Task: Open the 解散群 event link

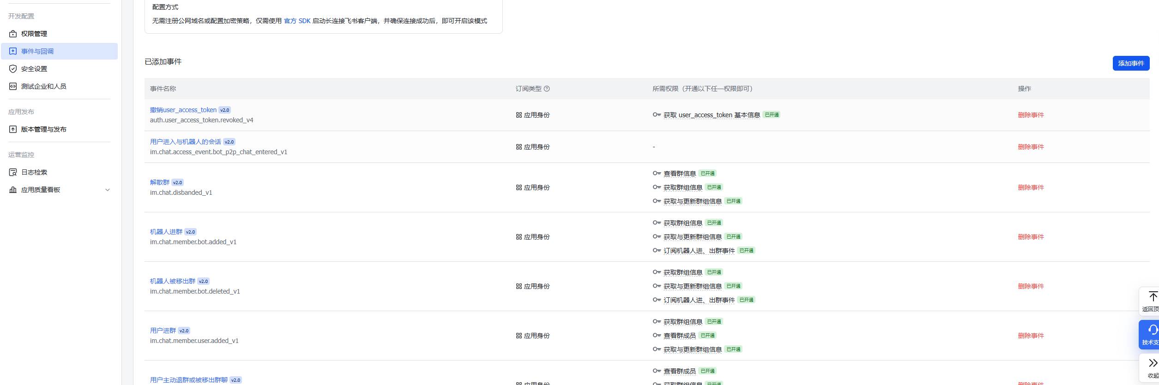Action: (x=159, y=182)
